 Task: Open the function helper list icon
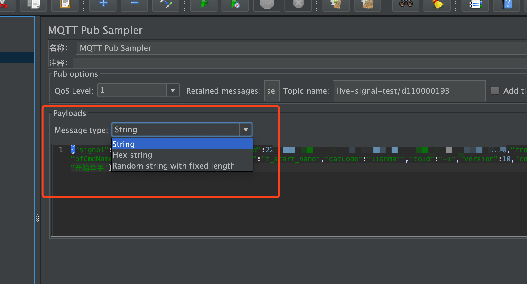475,4
